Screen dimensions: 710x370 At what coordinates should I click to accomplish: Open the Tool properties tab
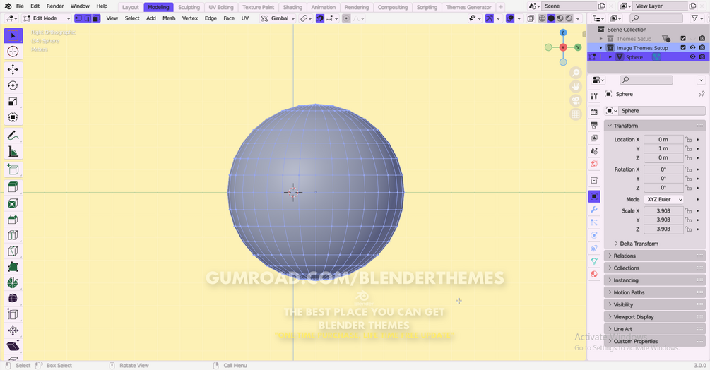click(x=594, y=96)
